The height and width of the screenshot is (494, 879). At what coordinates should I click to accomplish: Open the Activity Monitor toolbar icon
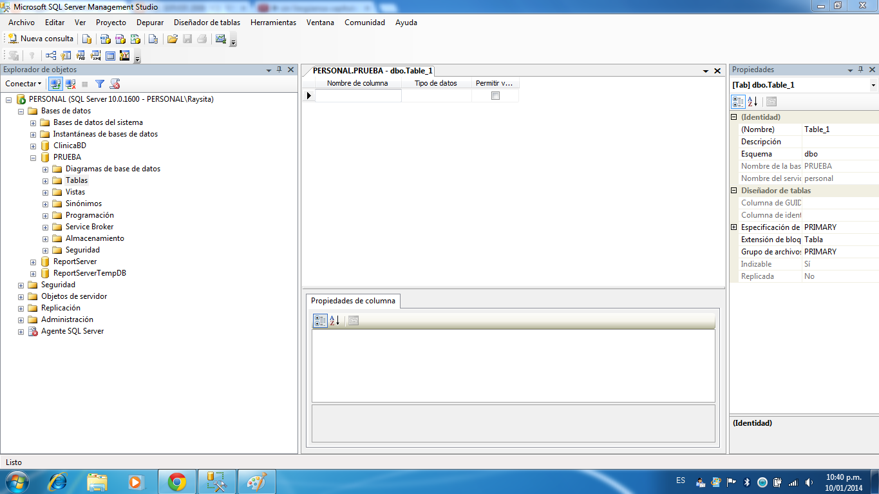click(x=220, y=39)
